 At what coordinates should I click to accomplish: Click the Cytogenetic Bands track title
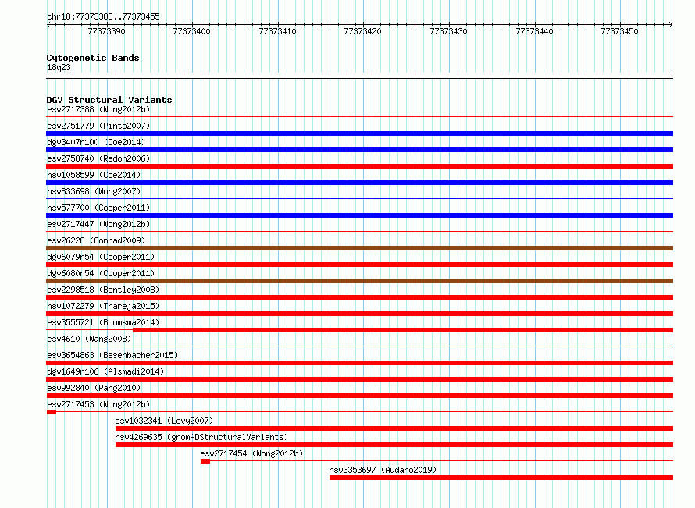pyautogui.click(x=93, y=58)
